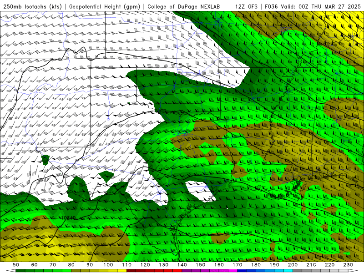Click the '12Z GFS' model run text
The width and height of the screenshot is (364, 273).
tap(246, 7)
